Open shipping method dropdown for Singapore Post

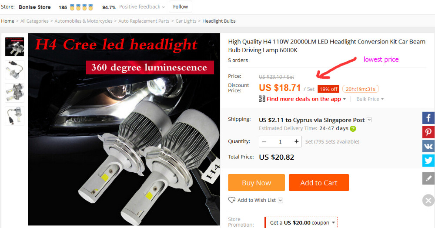(x=369, y=120)
